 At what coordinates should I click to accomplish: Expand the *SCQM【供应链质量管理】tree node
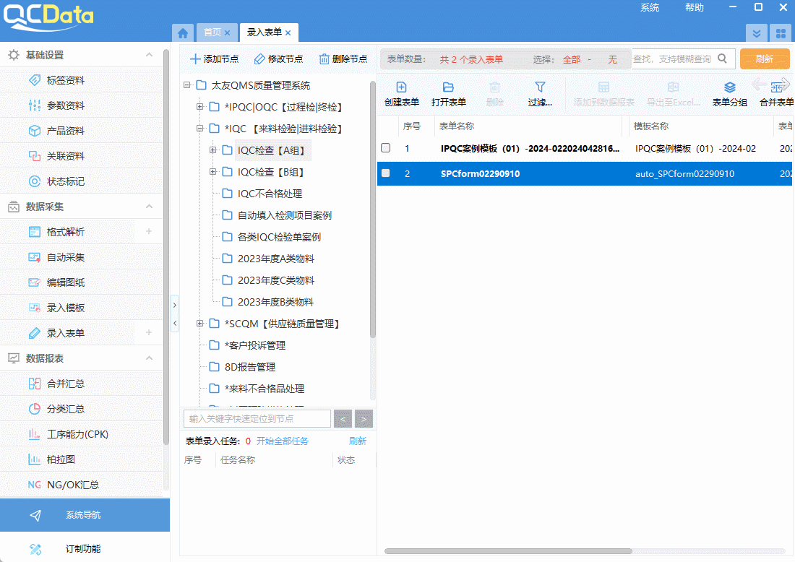pyautogui.click(x=199, y=324)
